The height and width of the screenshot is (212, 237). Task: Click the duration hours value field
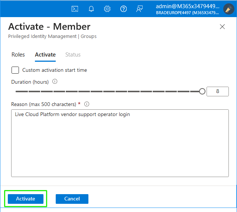pyautogui.click(x=217, y=91)
